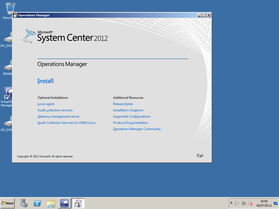Open Audit Collection Services for UNIX/Linux
The height and width of the screenshot is (209, 279).
pos(66,123)
